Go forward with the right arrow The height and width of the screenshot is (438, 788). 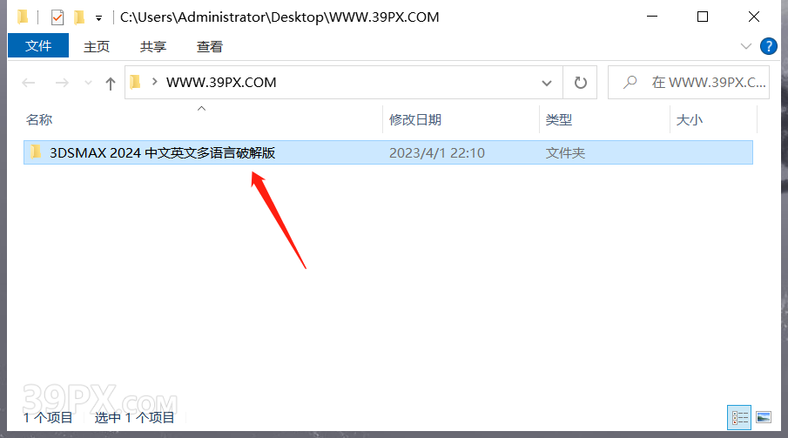tap(62, 83)
